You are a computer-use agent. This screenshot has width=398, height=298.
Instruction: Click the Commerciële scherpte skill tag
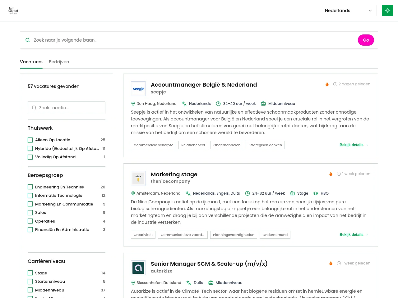tap(154, 145)
